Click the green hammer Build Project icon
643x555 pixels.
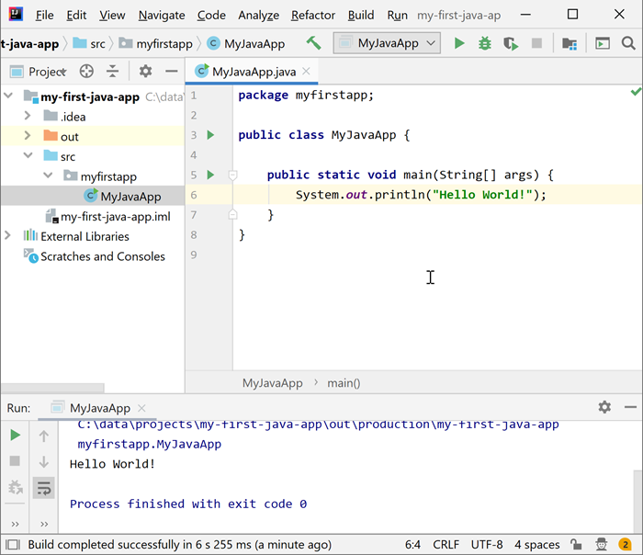pyautogui.click(x=314, y=43)
